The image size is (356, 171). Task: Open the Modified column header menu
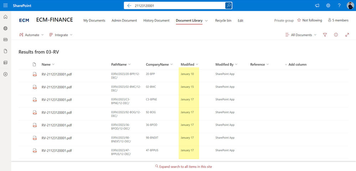point(190,64)
